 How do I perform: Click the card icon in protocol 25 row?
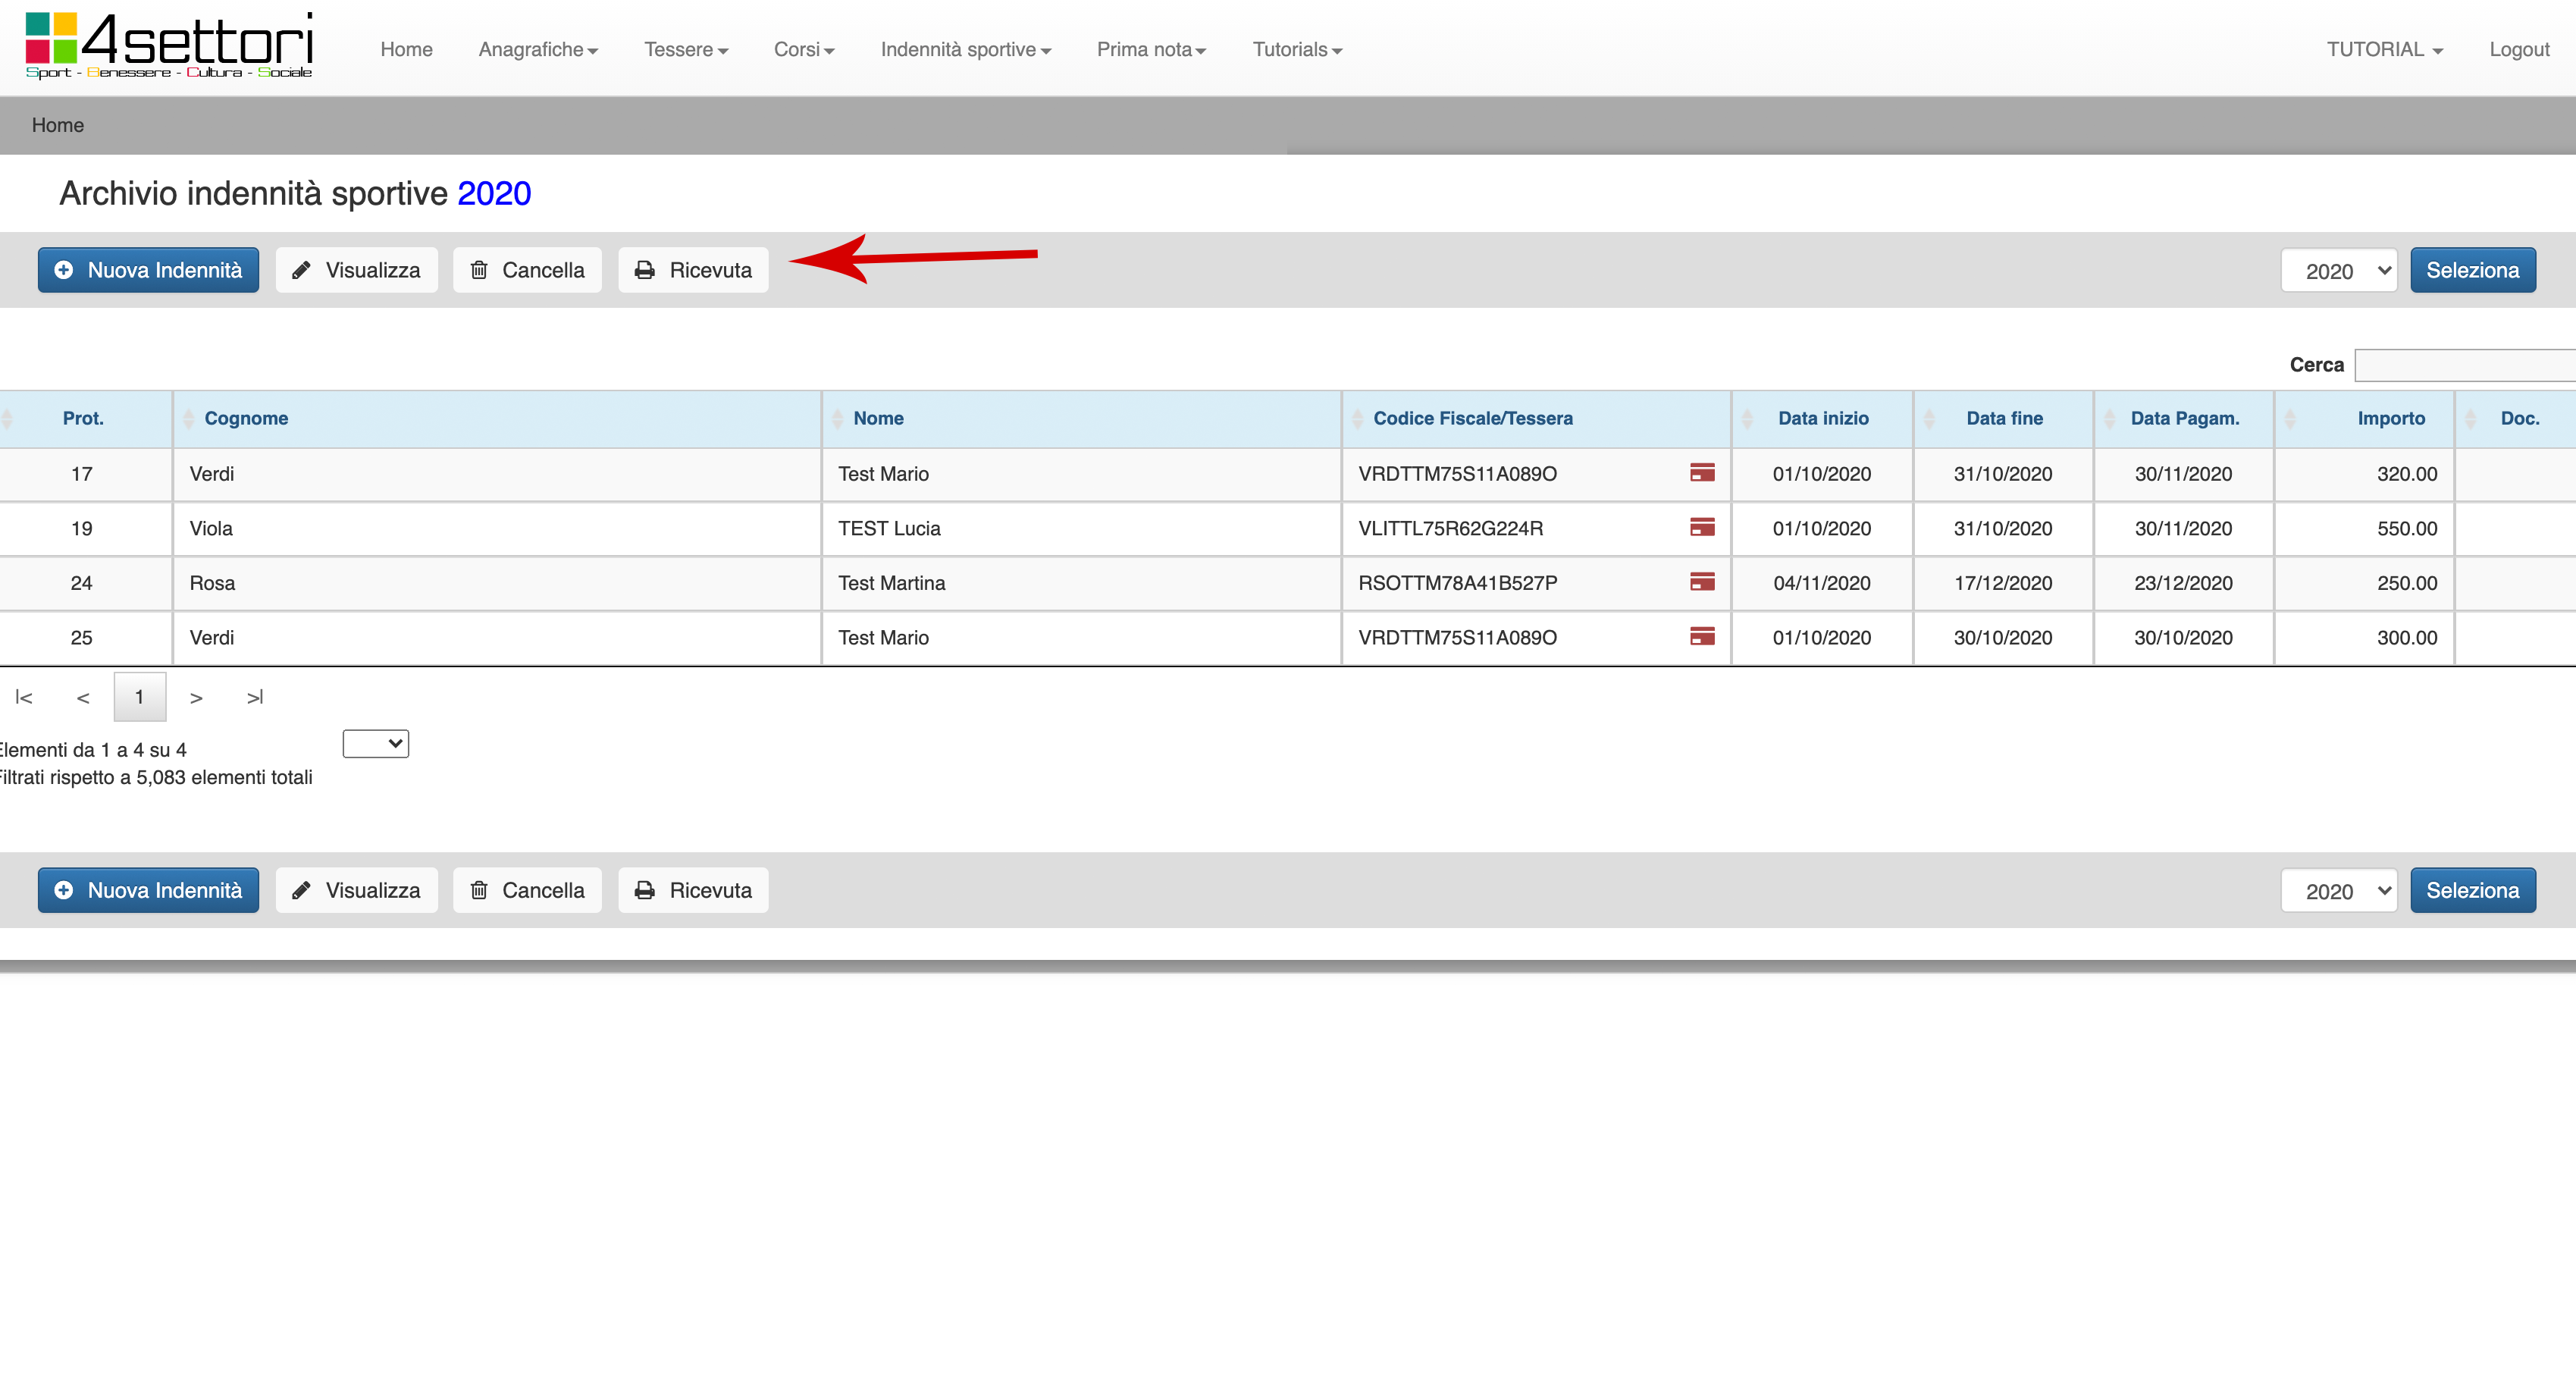(1701, 636)
